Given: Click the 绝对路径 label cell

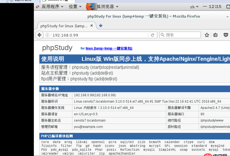Looking at the screenshot, I should tap(182, 120).
